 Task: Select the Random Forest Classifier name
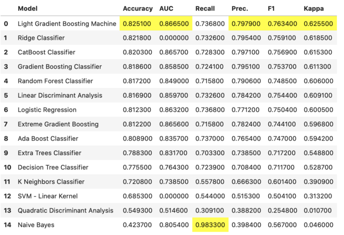pyautogui.click(x=55, y=81)
